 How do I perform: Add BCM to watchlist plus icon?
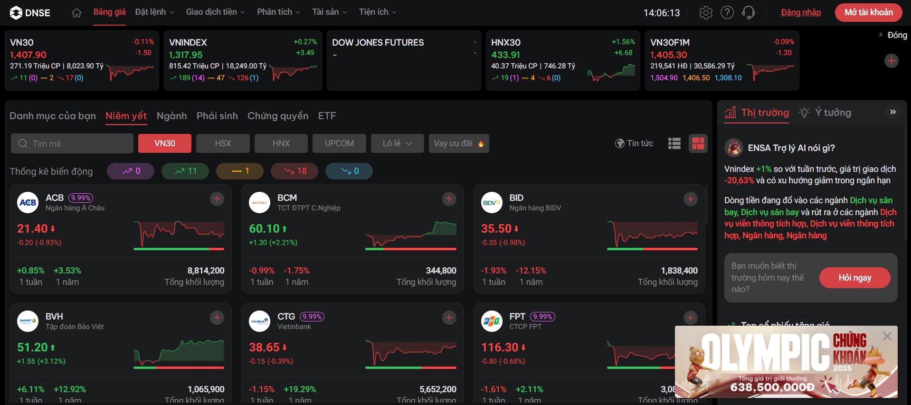449,199
